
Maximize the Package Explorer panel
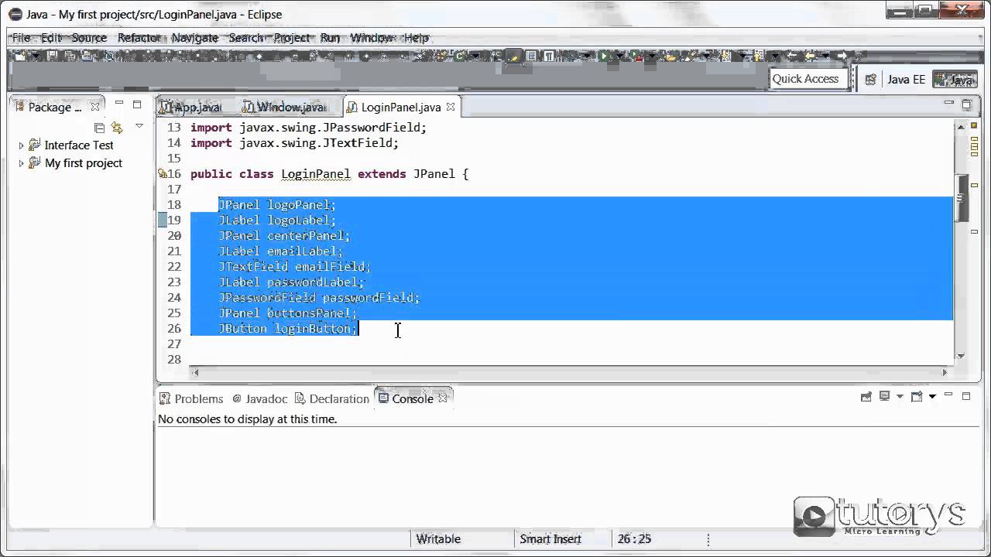click(137, 104)
